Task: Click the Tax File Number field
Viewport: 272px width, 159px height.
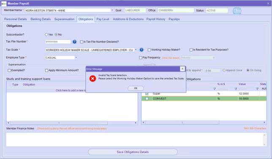Action: click(58, 42)
